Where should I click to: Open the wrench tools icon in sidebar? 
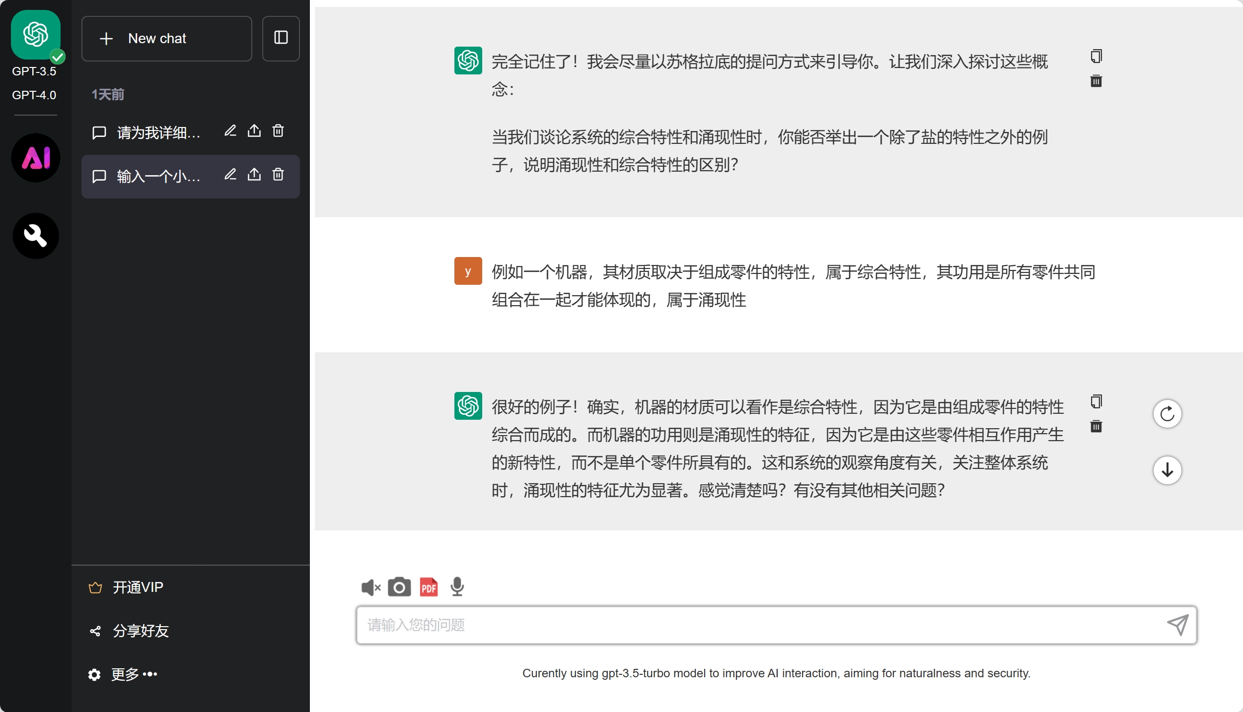[x=35, y=236]
